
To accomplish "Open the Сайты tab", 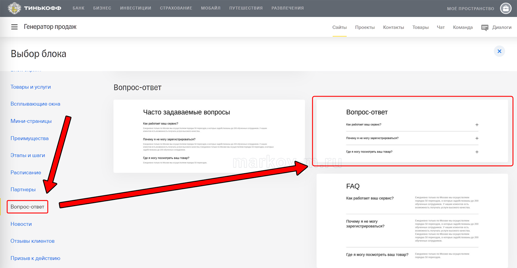I will pyautogui.click(x=339, y=27).
